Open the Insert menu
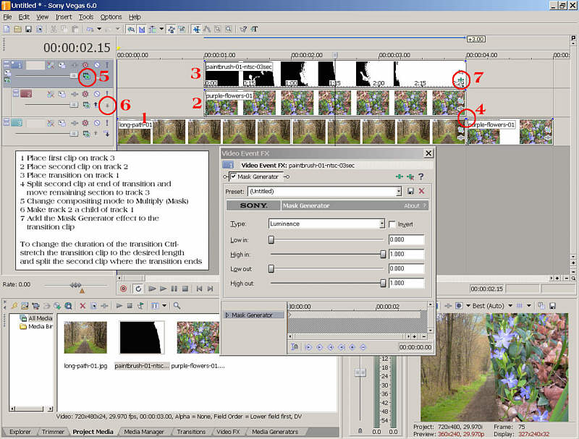This screenshot has width=579, height=439. (x=64, y=17)
